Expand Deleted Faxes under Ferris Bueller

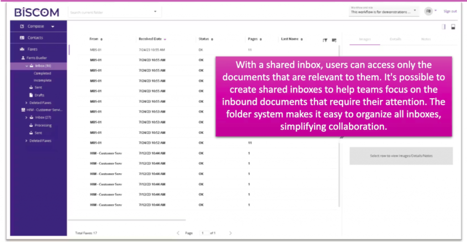tap(26, 103)
